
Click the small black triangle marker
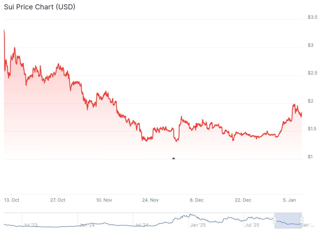173,158
